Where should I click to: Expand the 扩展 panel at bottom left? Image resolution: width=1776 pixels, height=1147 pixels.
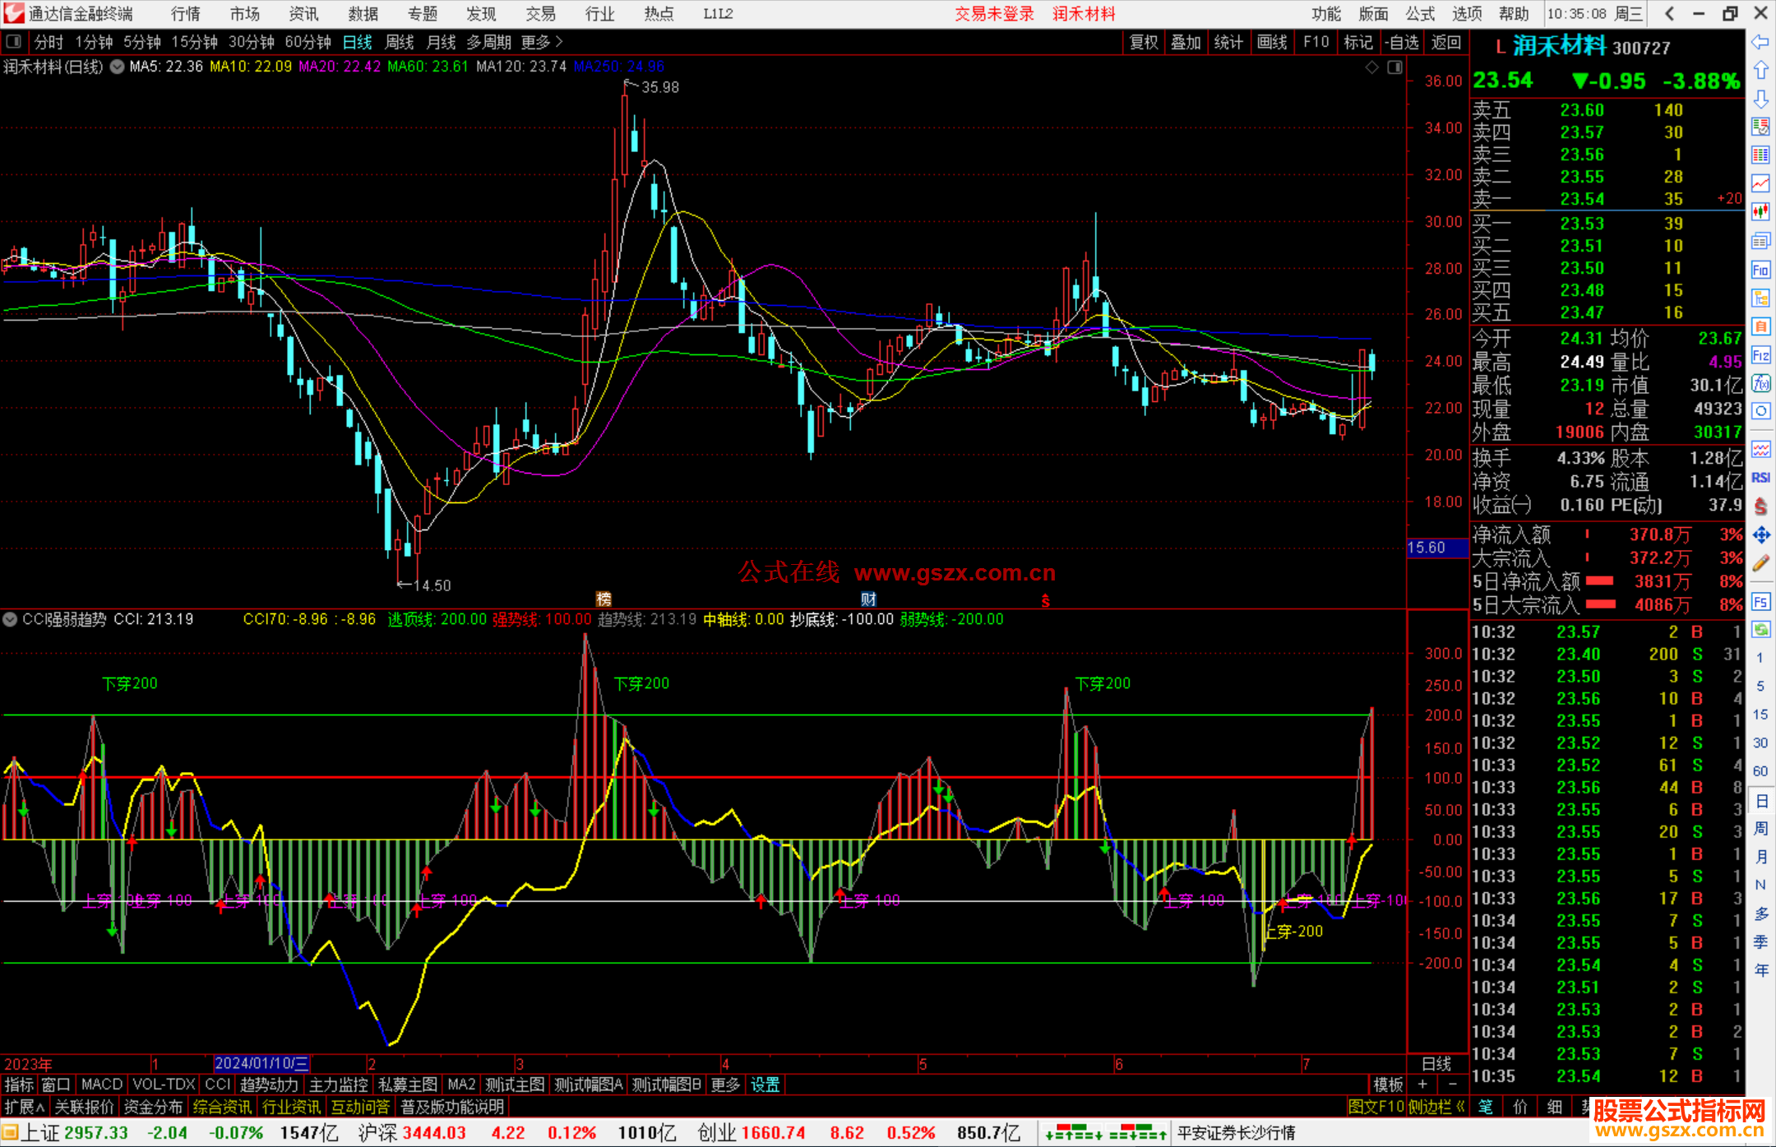24,1107
